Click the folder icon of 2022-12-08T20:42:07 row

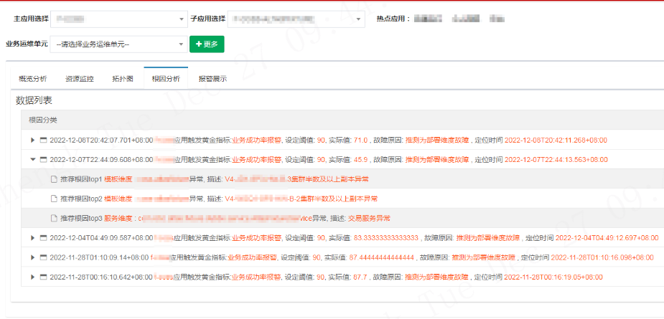(x=43, y=140)
